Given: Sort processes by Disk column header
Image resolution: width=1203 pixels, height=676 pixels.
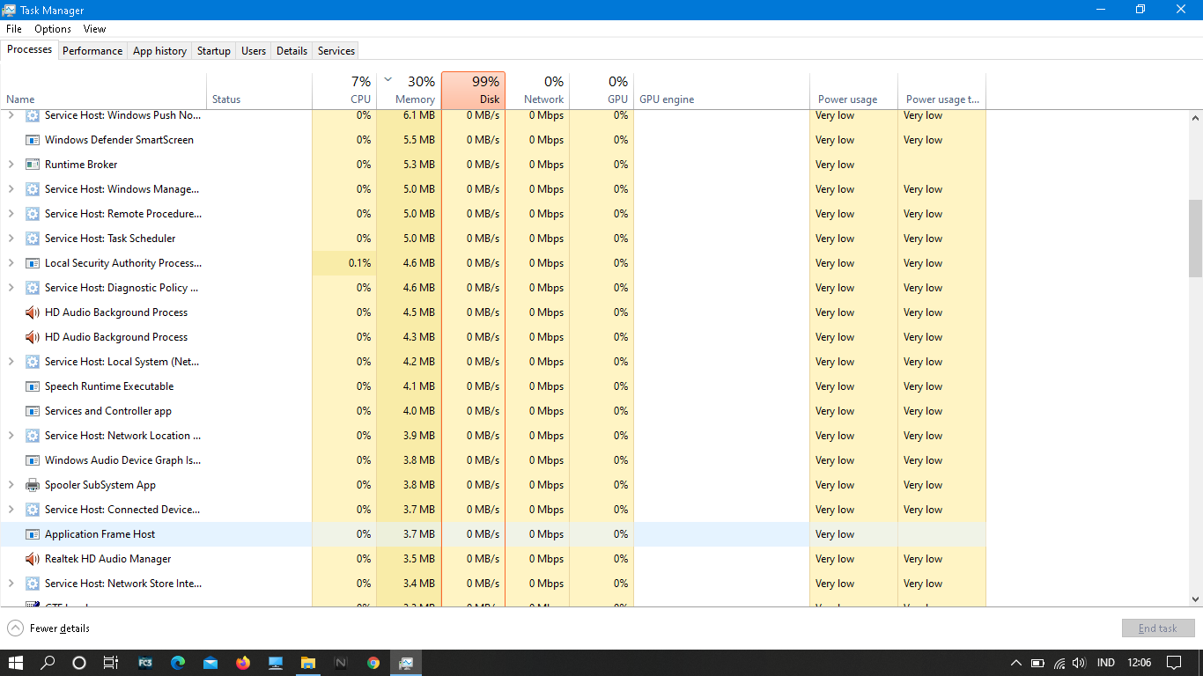Looking at the screenshot, I should [x=473, y=91].
